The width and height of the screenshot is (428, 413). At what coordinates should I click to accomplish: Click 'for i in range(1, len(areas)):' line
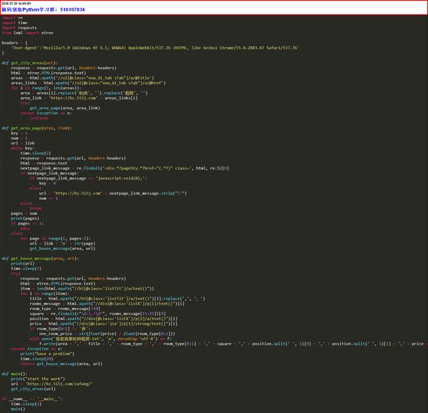[46, 88]
